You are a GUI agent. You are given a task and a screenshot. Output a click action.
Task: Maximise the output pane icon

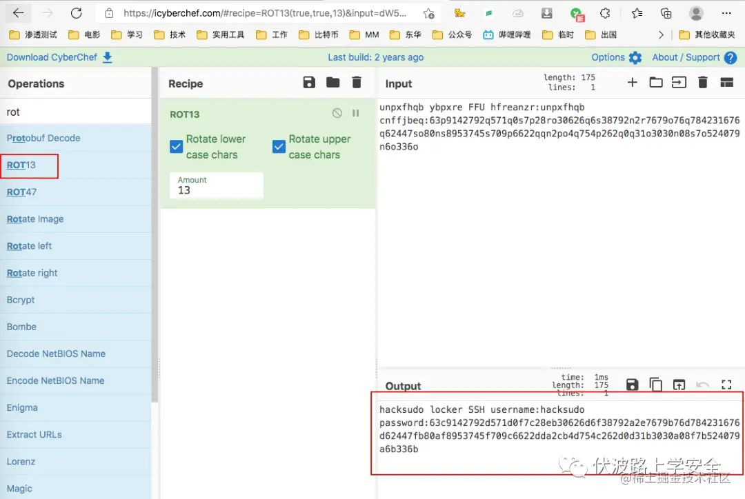726,385
